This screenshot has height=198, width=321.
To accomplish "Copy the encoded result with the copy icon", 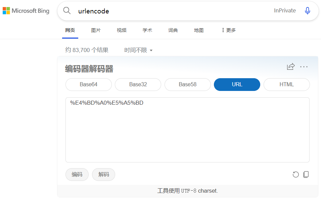I will point(306,175).
